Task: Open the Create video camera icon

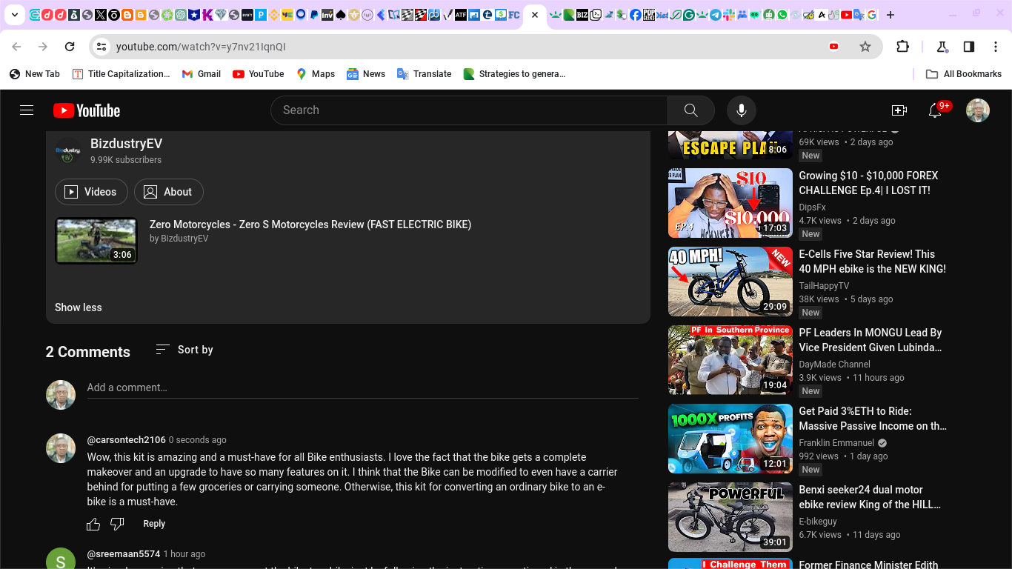Action: [899, 110]
